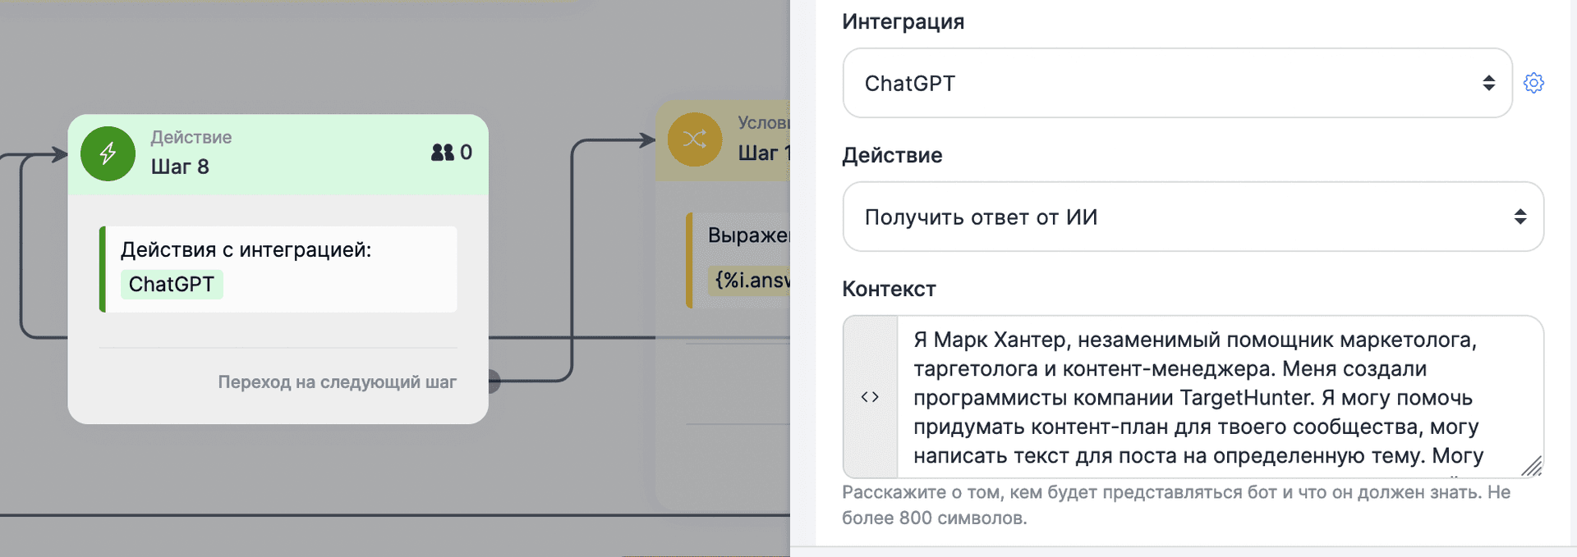Viewport: 1577px width, 557px height.
Task: Click the output connector dot of Шаг 8
Action: pyautogui.click(x=493, y=381)
